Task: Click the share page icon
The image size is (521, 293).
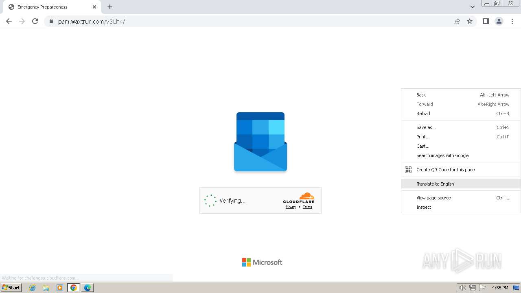Action: pos(457,22)
